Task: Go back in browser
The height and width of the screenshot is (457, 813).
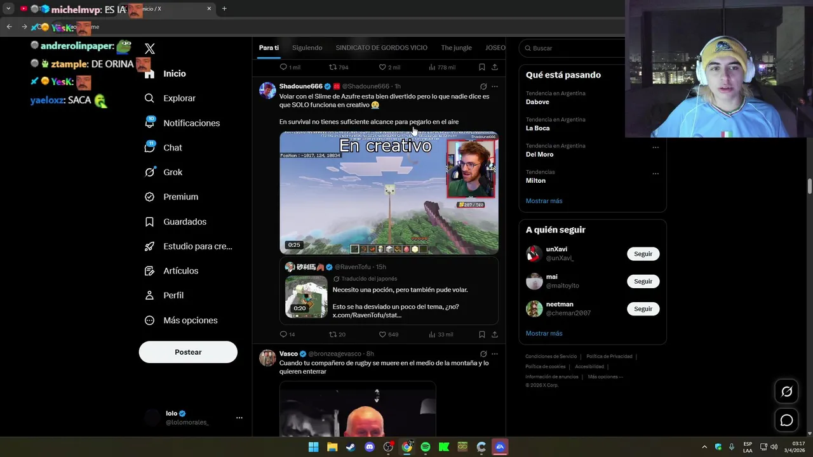Action: [x=9, y=27]
